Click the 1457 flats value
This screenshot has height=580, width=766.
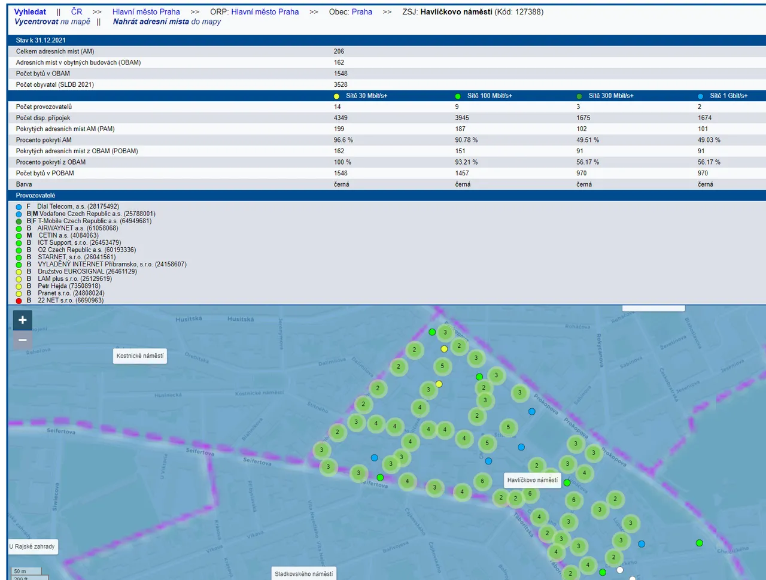coord(462,174)
